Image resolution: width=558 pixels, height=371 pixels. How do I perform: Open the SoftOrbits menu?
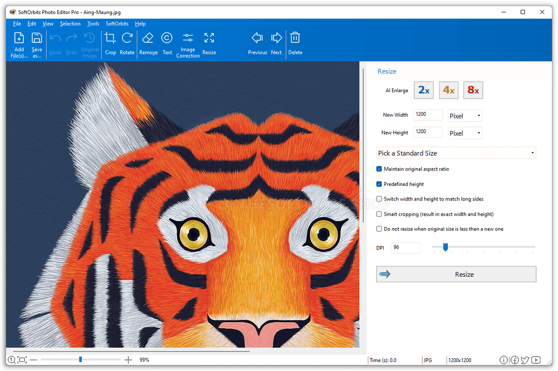click(117, 24)
